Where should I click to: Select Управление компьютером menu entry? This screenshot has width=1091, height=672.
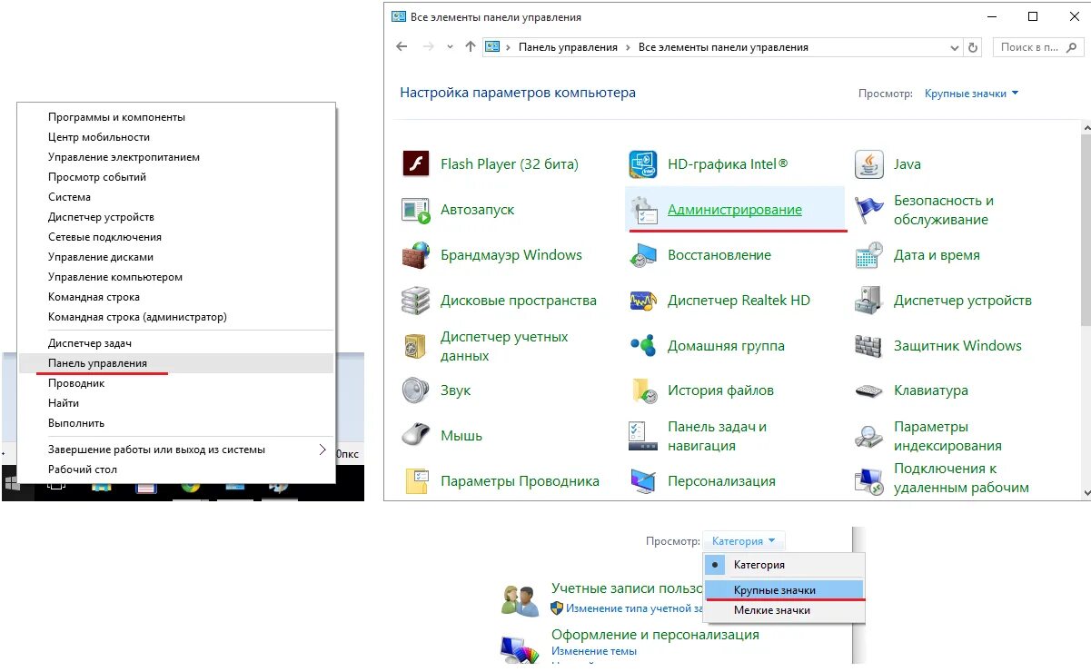point(177,277)
